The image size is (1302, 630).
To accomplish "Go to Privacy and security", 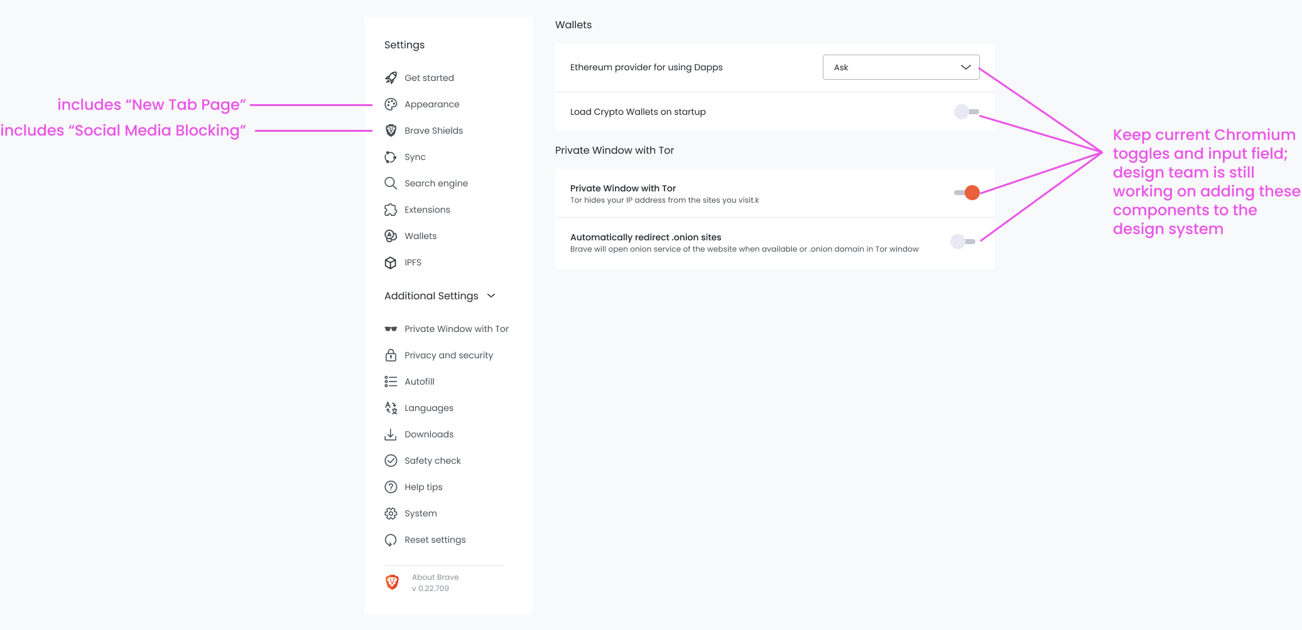I will click(448, 355).
